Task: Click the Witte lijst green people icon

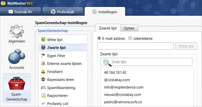Action: [x=43, y=39]
